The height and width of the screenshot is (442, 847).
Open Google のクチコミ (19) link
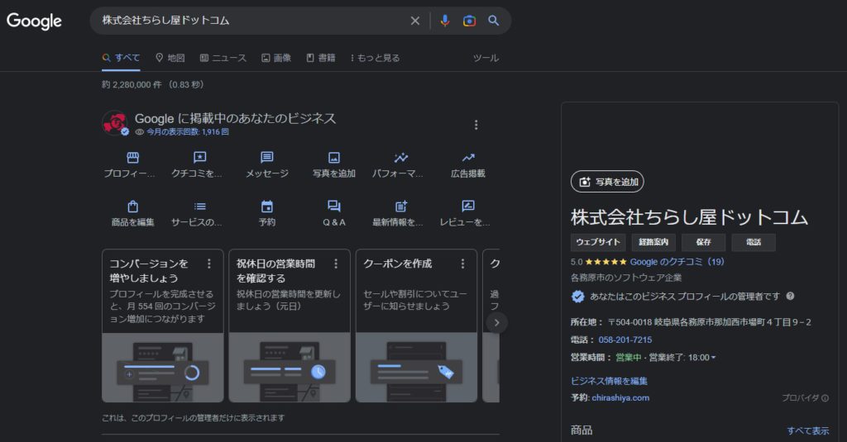(677, 262)
